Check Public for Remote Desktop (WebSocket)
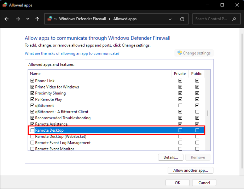This screenshot has width=244, height=189. click(x=197, y=137)
